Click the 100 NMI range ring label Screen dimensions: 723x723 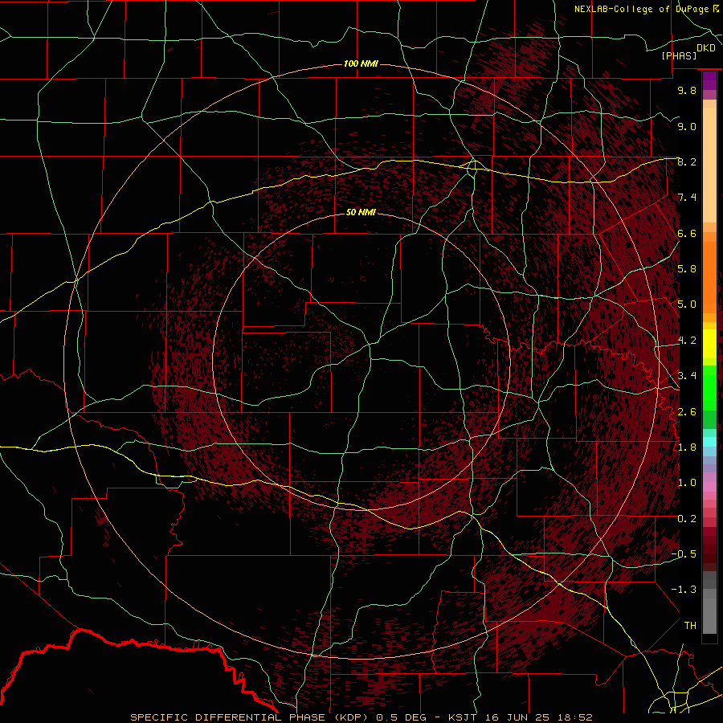[x=361, y=63]
